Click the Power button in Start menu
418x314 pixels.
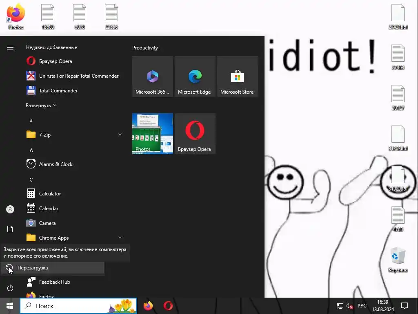[x=10, y=288]
